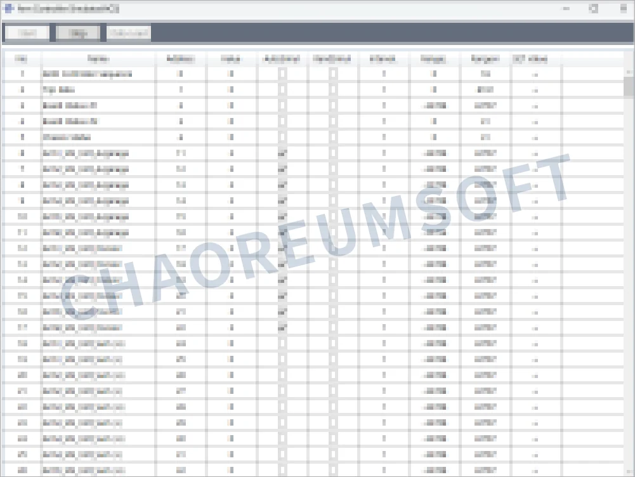Click the scroll-up arrow of the table scrollbar
This screenshot has height=477, width=635.
(x=629, y=72)
